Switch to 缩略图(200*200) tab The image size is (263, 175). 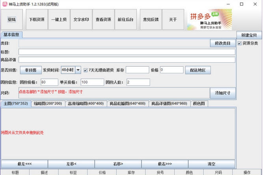(x=48, y=104)
